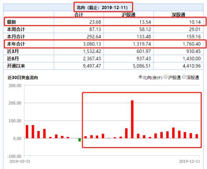Click the 5,086.51 value

[x=142, y=66]
